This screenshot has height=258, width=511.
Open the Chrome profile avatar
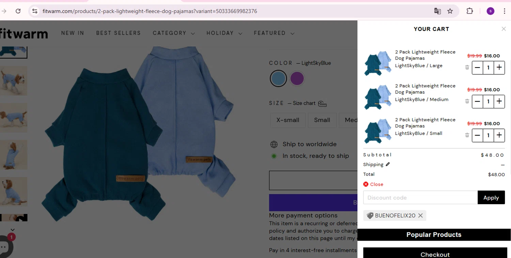(490, 11)
